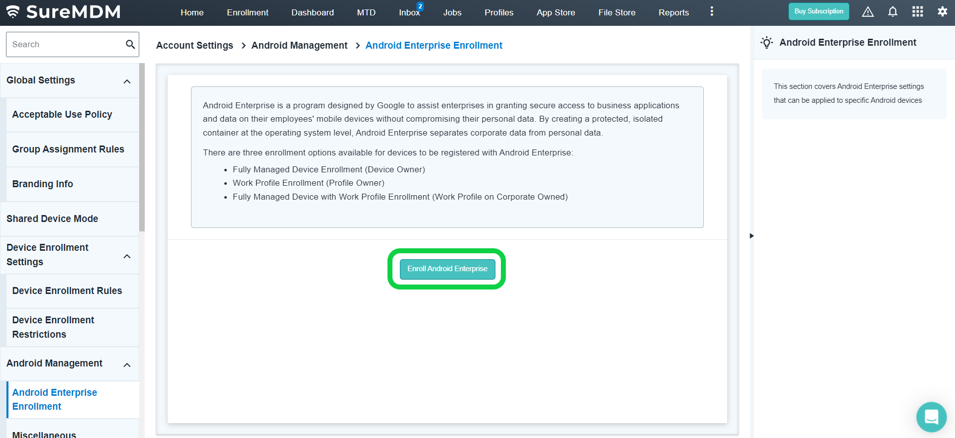Open the Reports tab
This screenshot has height=438, width=955.
coord(673,12)
